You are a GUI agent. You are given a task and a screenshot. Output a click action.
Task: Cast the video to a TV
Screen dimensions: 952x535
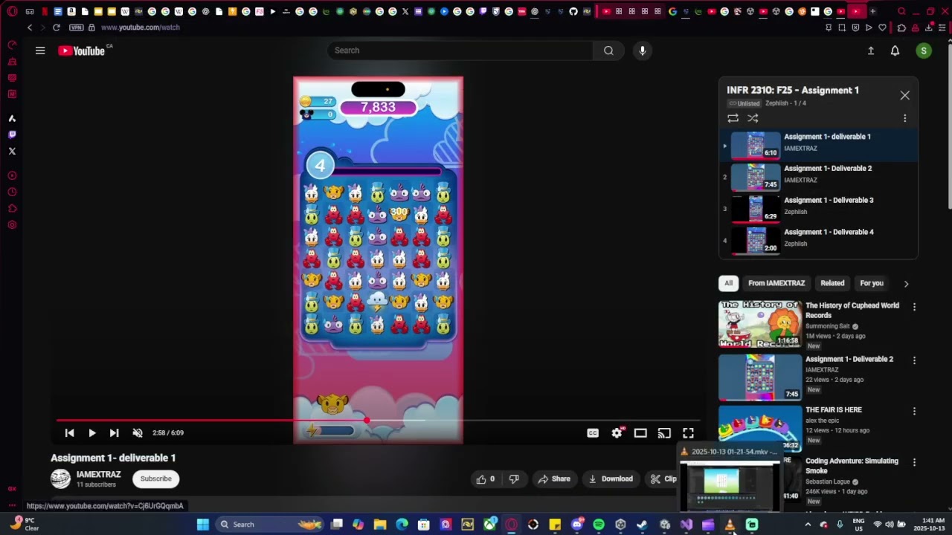(664, 432)
